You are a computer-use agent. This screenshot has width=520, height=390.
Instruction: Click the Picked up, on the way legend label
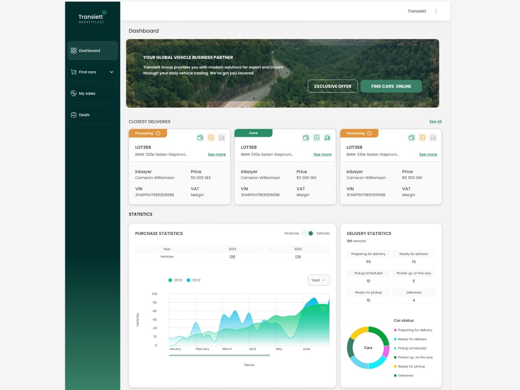pos(415,358)
